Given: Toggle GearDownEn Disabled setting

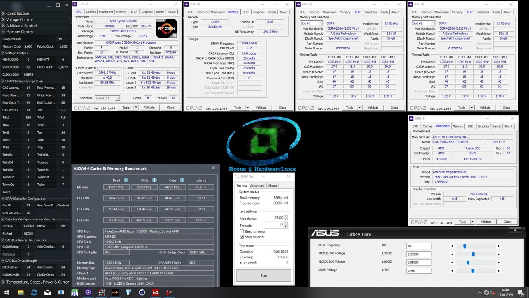Looking at the screenshot, I should coord(63,205).
